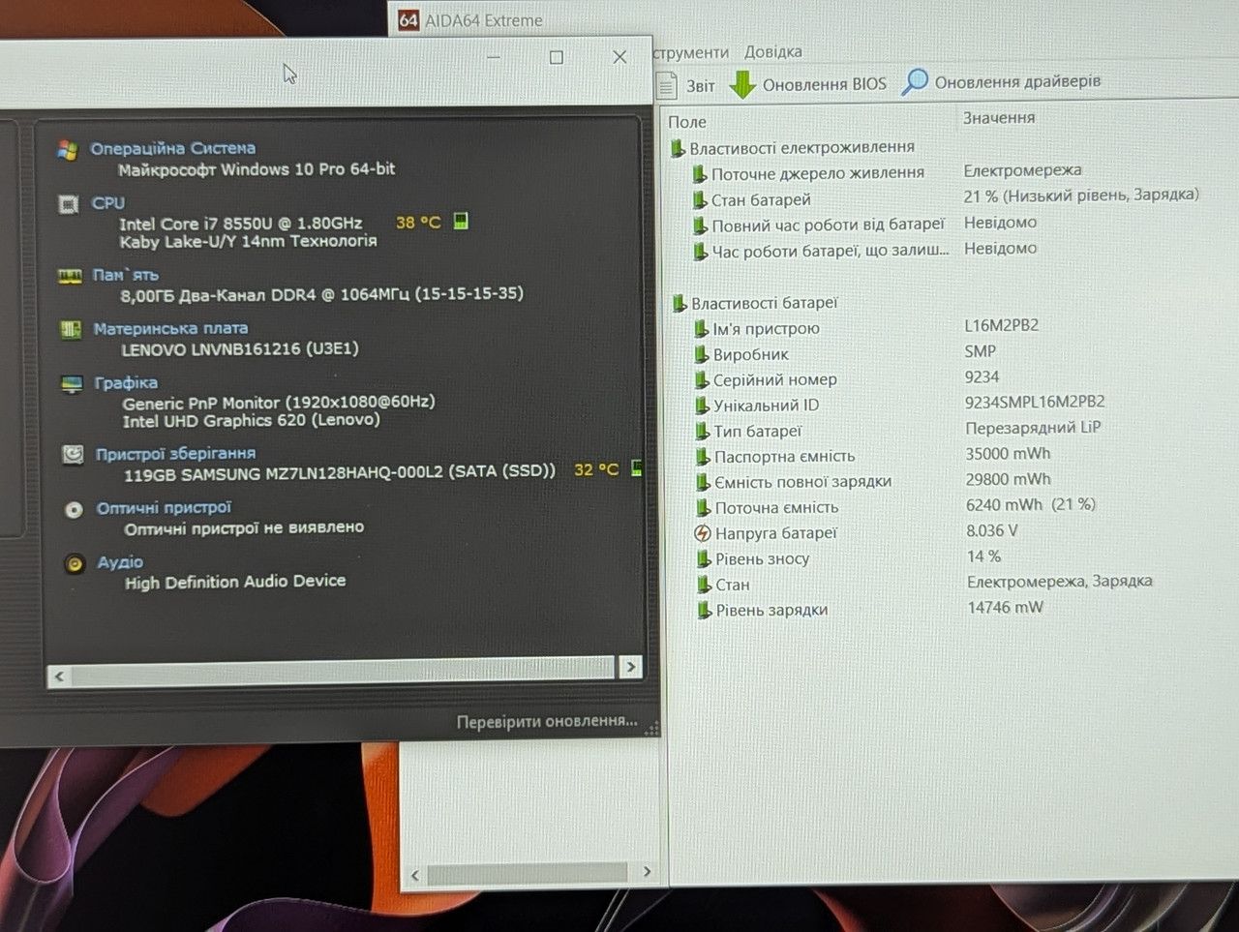This screenshot has height=932, width=1239.
Task: Click the Звіт report toolbar button
Action: tap(686, 85)
